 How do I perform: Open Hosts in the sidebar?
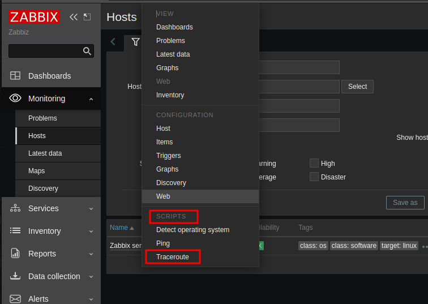pyautogui.click(x=58, y=136)
